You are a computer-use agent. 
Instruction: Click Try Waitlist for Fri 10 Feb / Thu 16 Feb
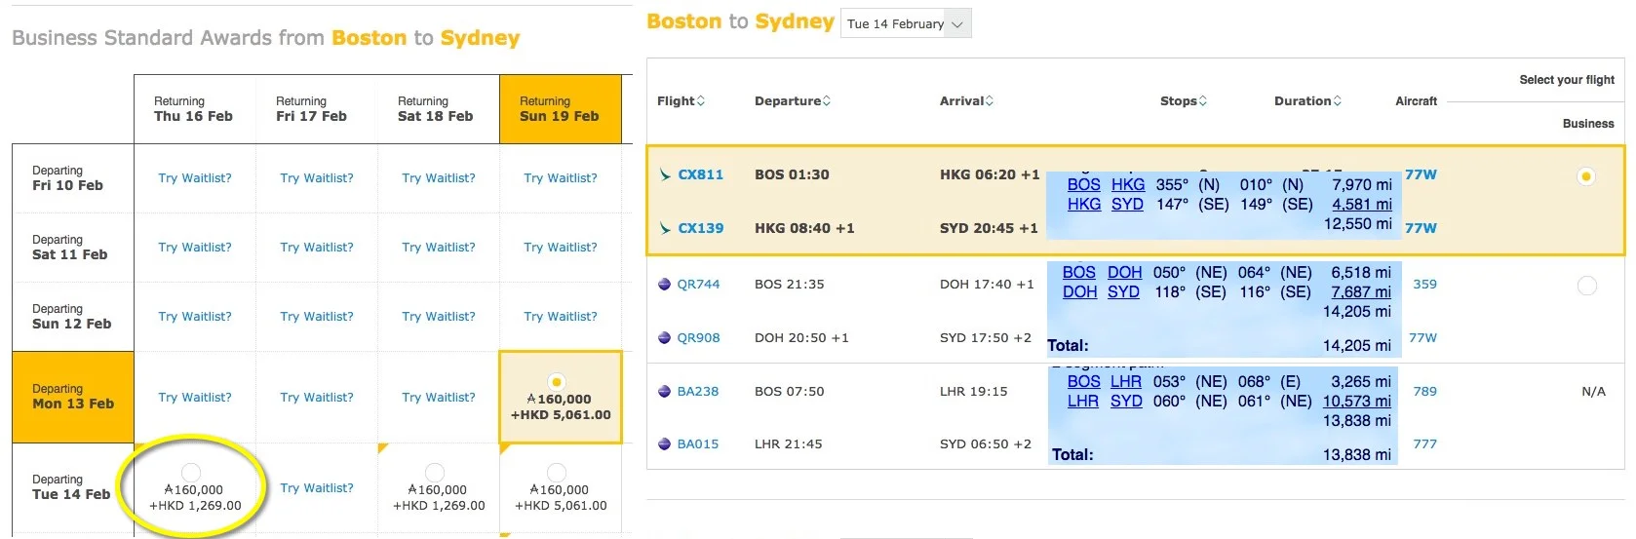[195, 178]
